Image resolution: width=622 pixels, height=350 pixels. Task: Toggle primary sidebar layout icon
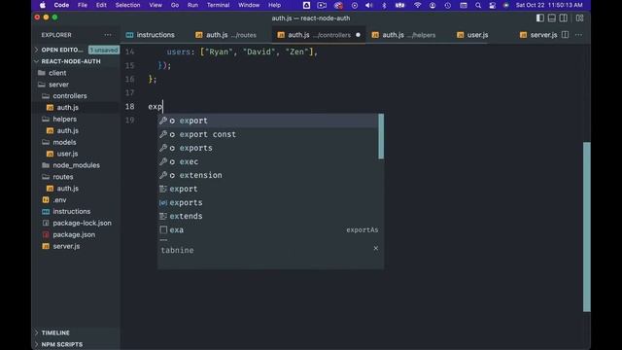tap(540, 18)
